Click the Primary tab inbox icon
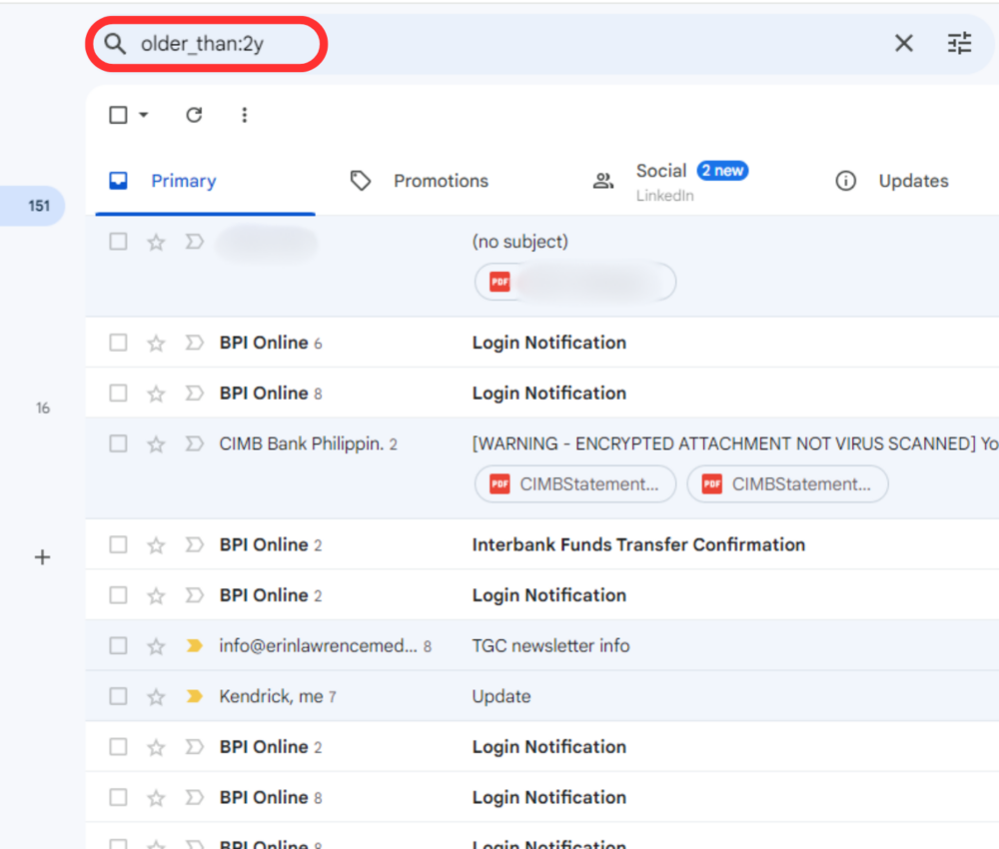The width and height of the screenshot is (999, 849). [x=118, y=181]
